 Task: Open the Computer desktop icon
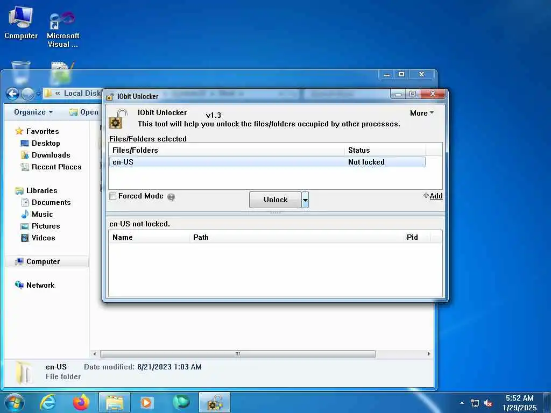[21, 23]
